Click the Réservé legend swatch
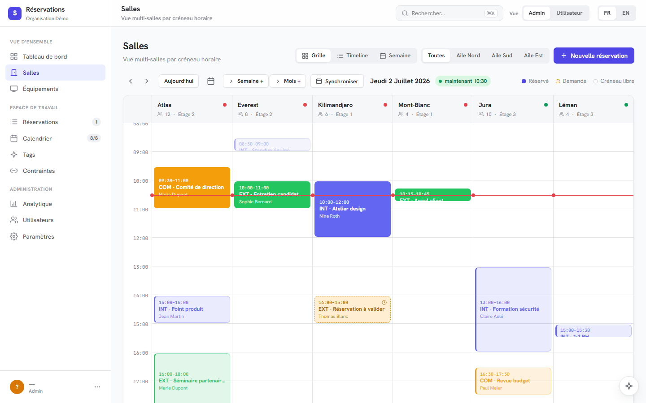This screenshot has width=646, height=403. (x=524, y=81)
